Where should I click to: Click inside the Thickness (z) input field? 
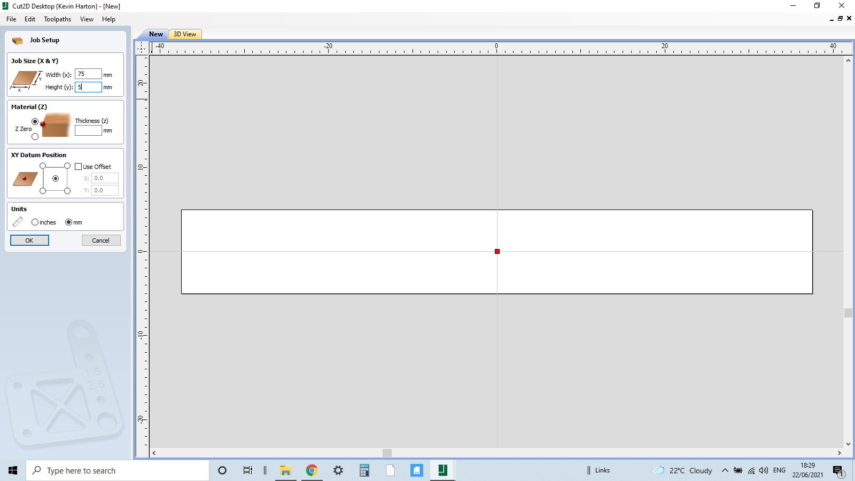pyautogui.click(x=88, y=130)
